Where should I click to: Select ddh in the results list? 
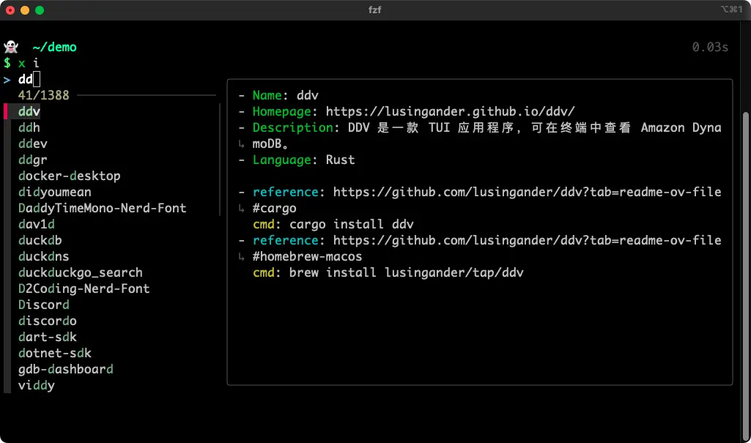(x=29, y=127)
